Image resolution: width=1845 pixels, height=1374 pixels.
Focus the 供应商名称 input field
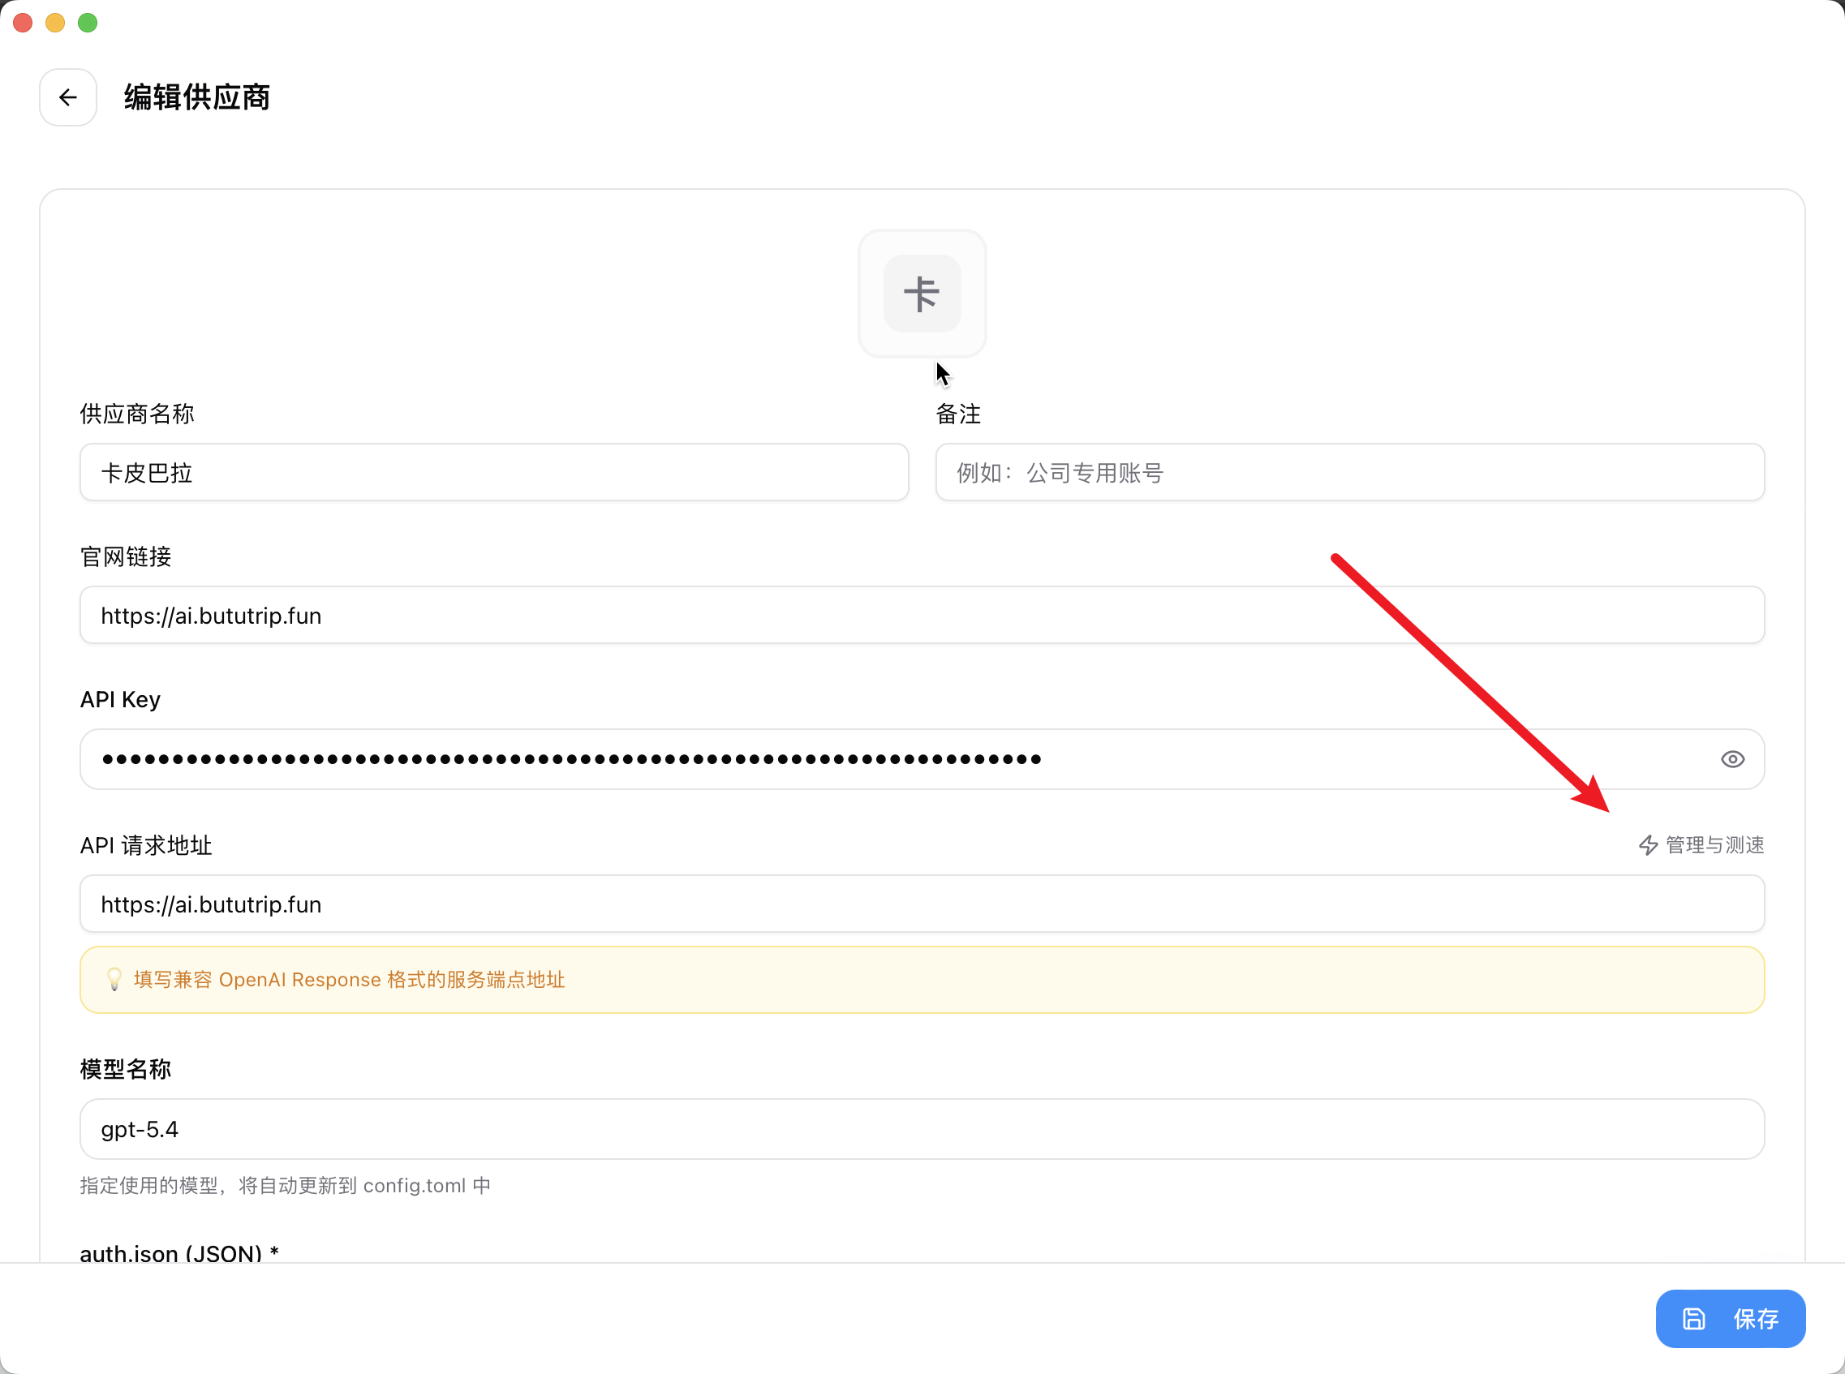point(494,472)
